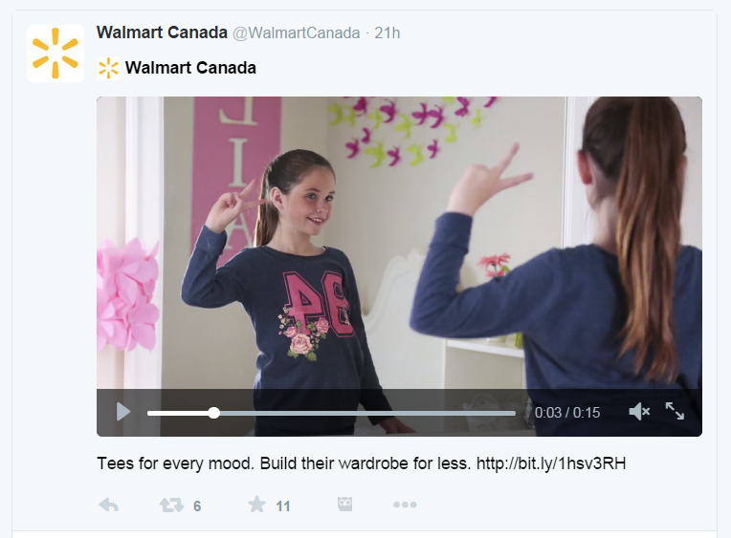Viewport: 731px width, 538px height.
Task: Open the three-dot more options menu
Action: pyautogui.click(x=405, y=505)
